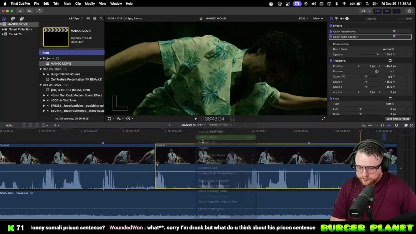The width and height of the screenshot is (416, 234).
Task: Open the titles and generators sidebar
Action: (22, 19)
